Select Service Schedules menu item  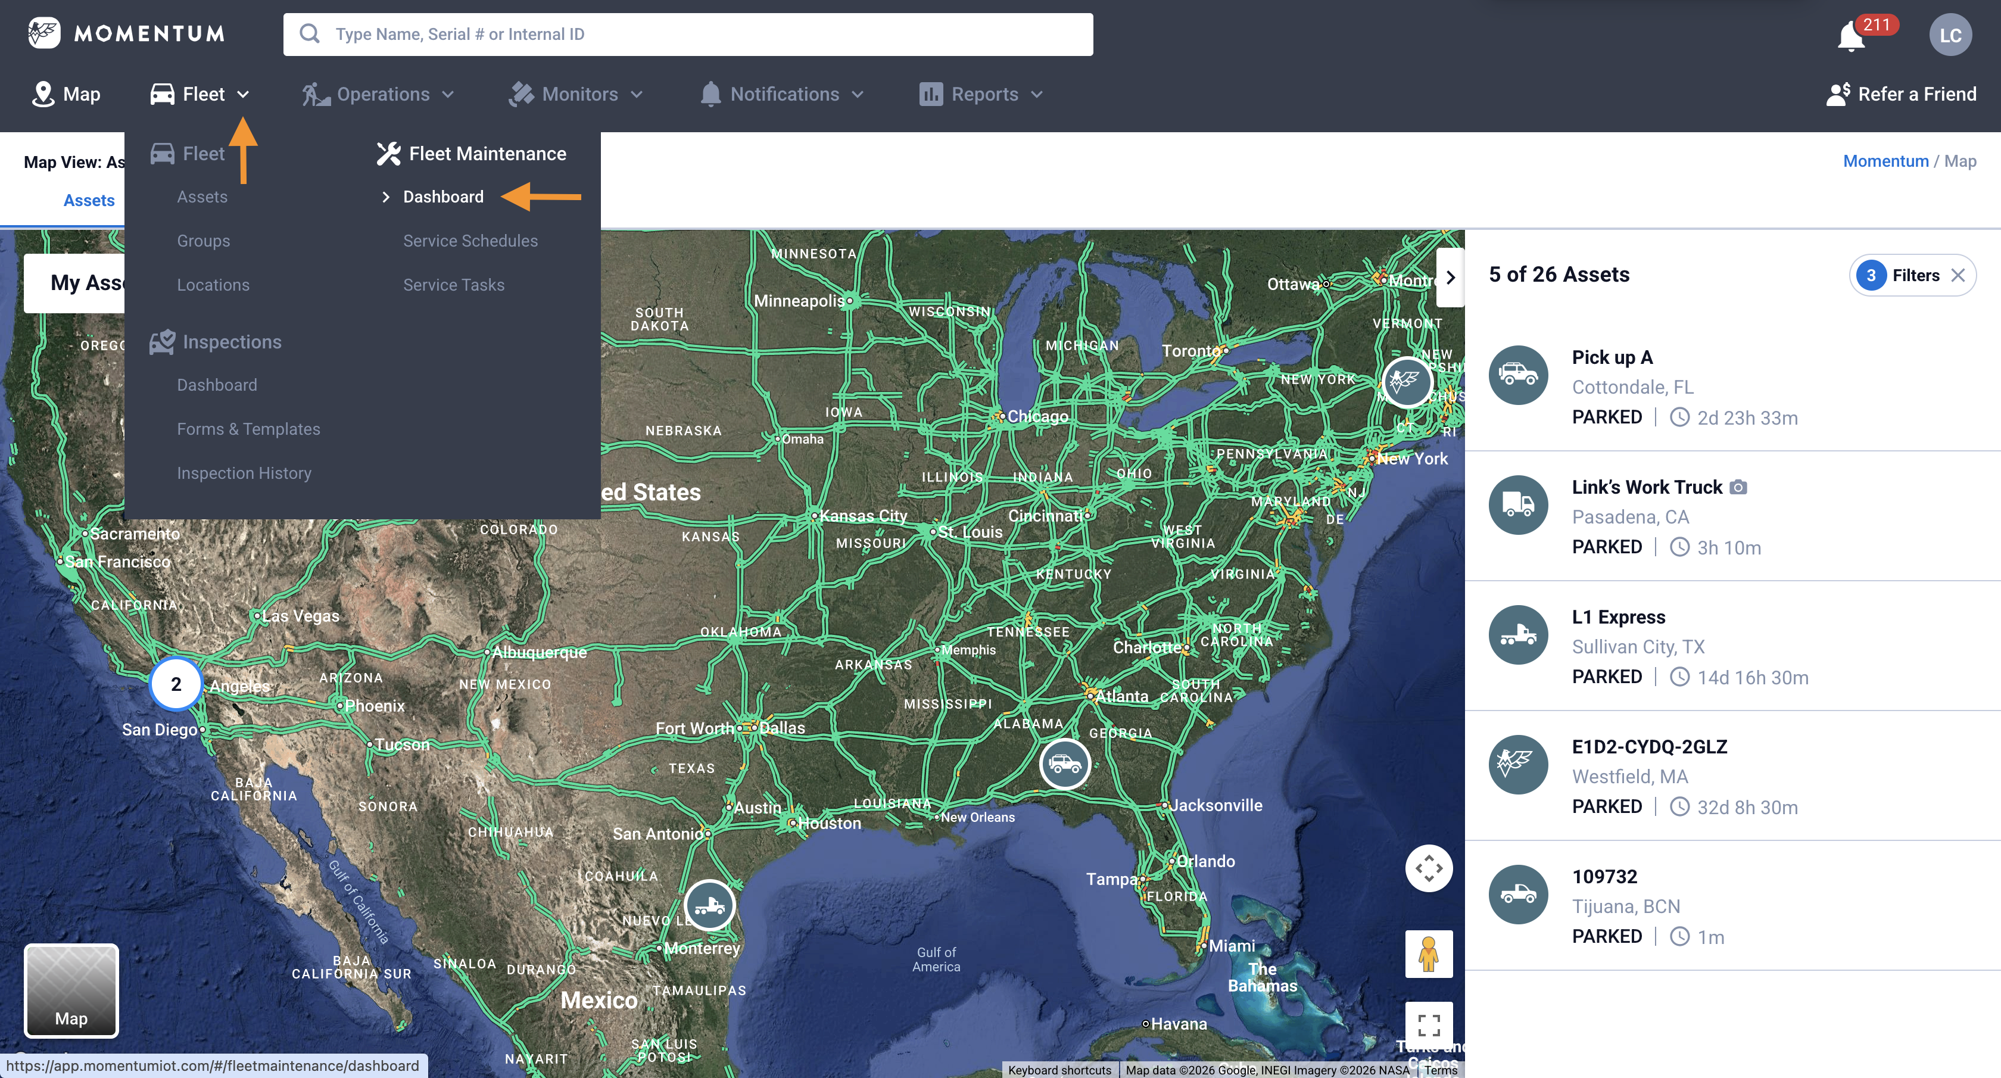(470, 241)
